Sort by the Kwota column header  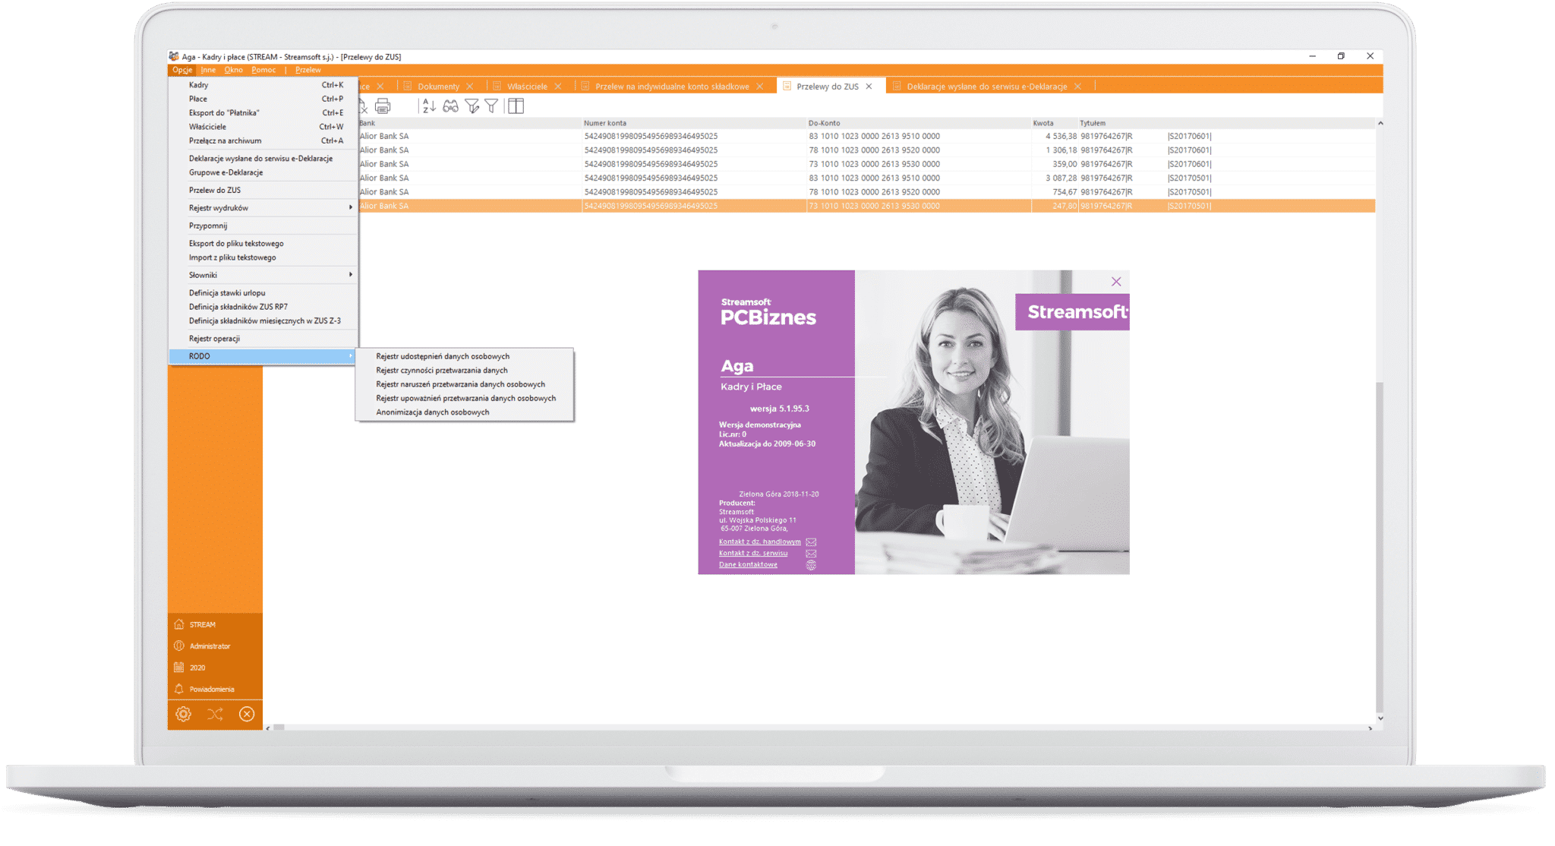point(1055,123)
